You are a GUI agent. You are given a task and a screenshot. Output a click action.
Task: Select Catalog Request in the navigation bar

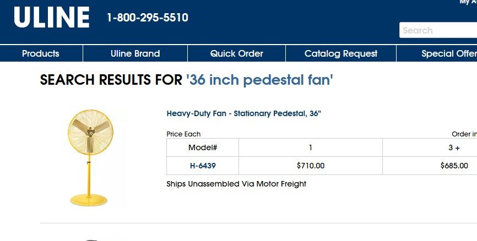pos(340,53)
